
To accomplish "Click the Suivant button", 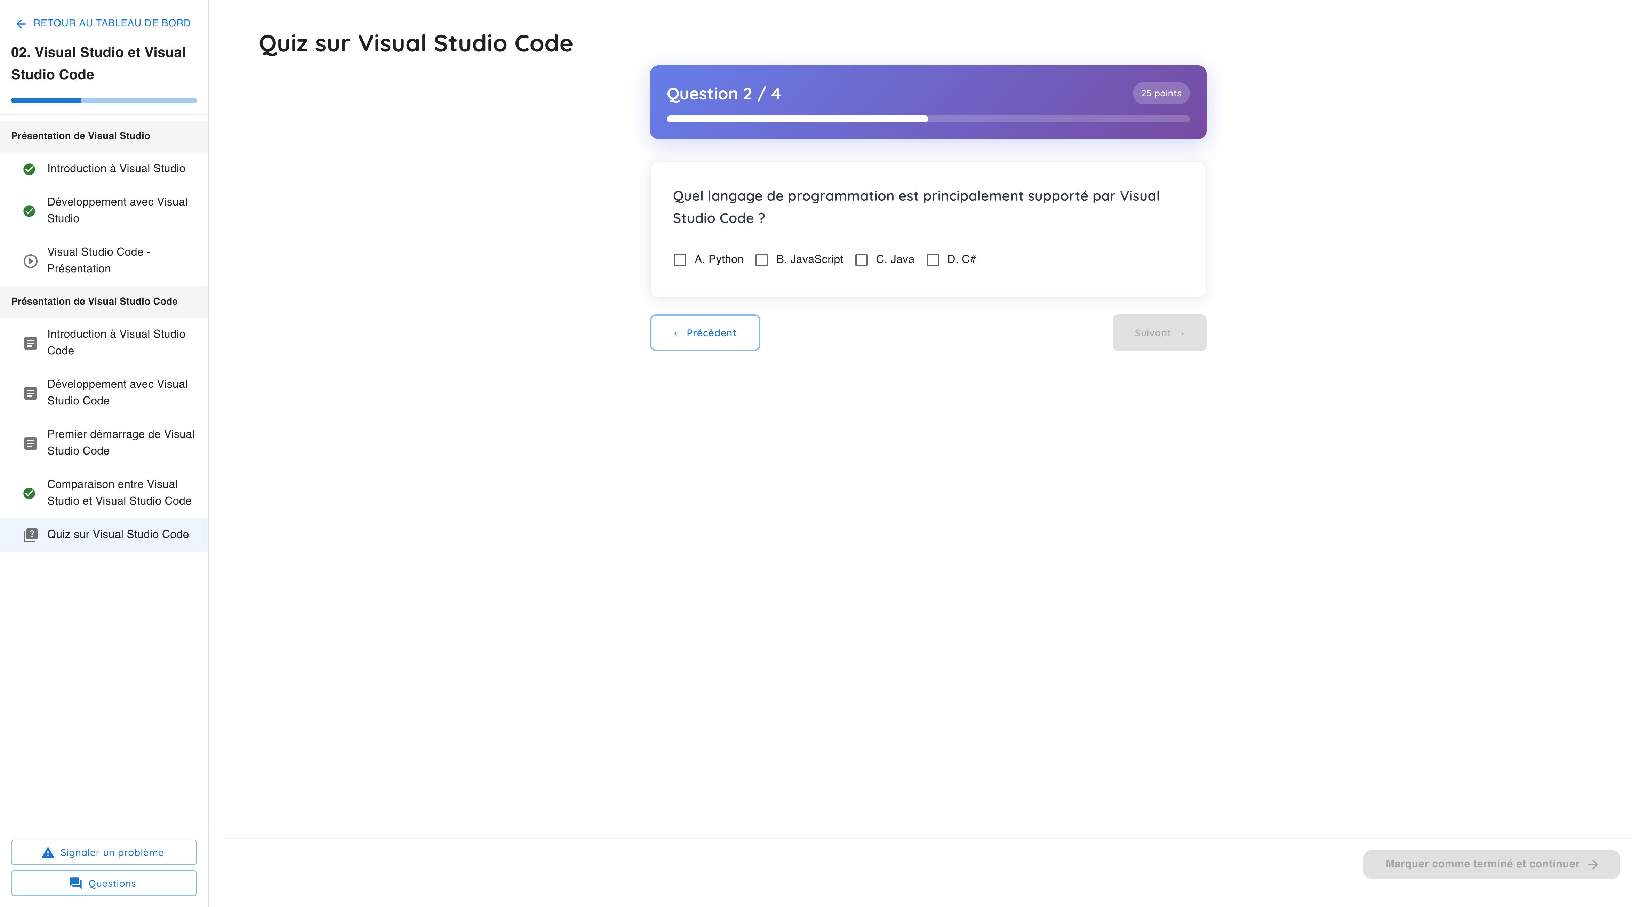I will [x=1159, y=332].
